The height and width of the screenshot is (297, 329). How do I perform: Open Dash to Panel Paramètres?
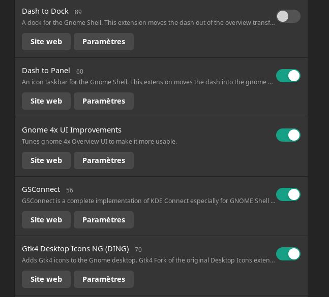[104, 101]
